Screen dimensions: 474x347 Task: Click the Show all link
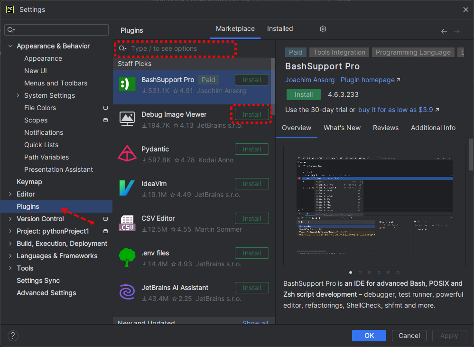(255, 322)
